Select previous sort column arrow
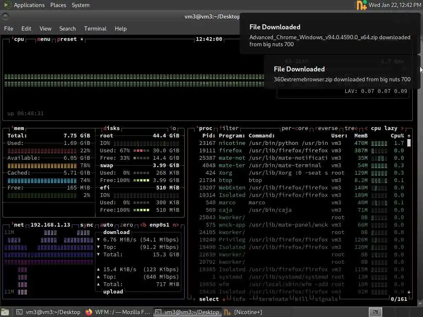The height and width of the screenshot is (317, 423). (366, 128)
